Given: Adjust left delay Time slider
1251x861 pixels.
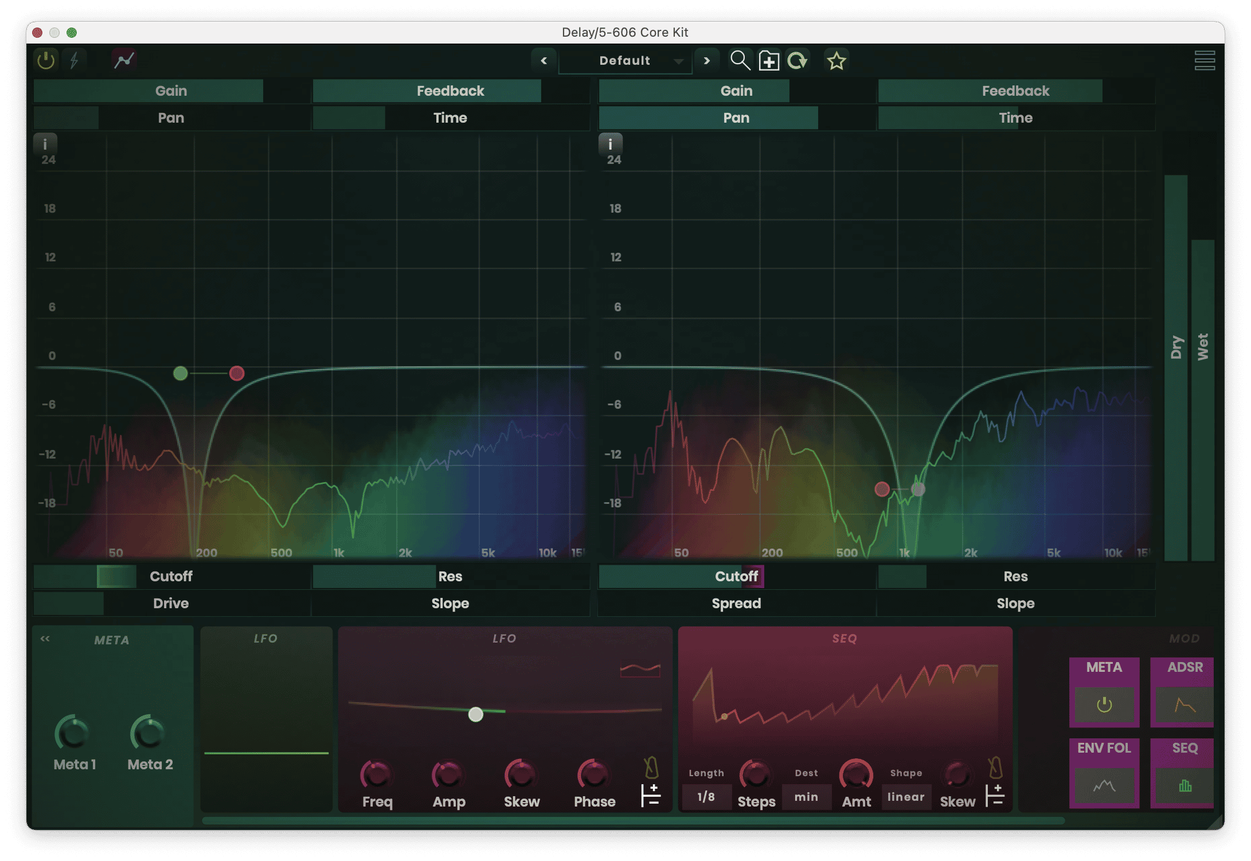Looking at the screenshot, I should click(x=451, y=118).
